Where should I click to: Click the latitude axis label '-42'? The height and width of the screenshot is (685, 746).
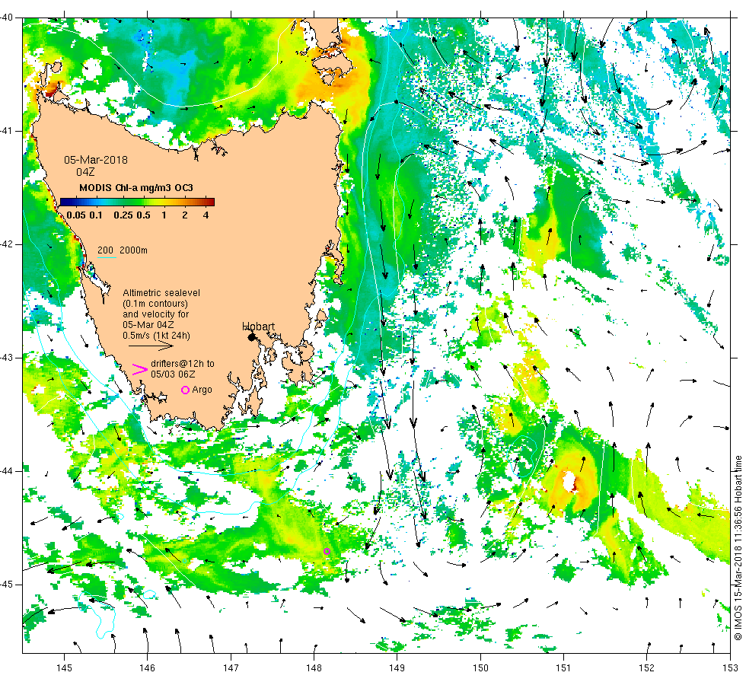pyautogui.click(x=6, y=244)
